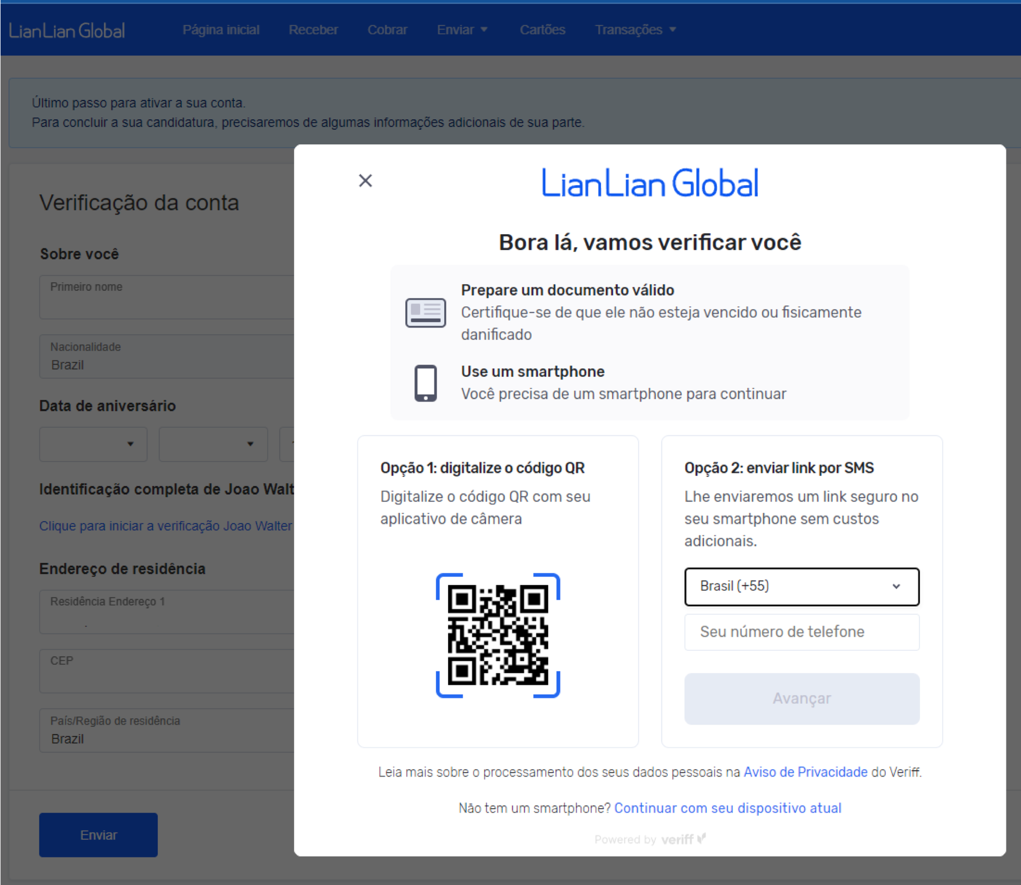Click the document ID card icon
Screen dimensions: 1021x885
(426, 313)
